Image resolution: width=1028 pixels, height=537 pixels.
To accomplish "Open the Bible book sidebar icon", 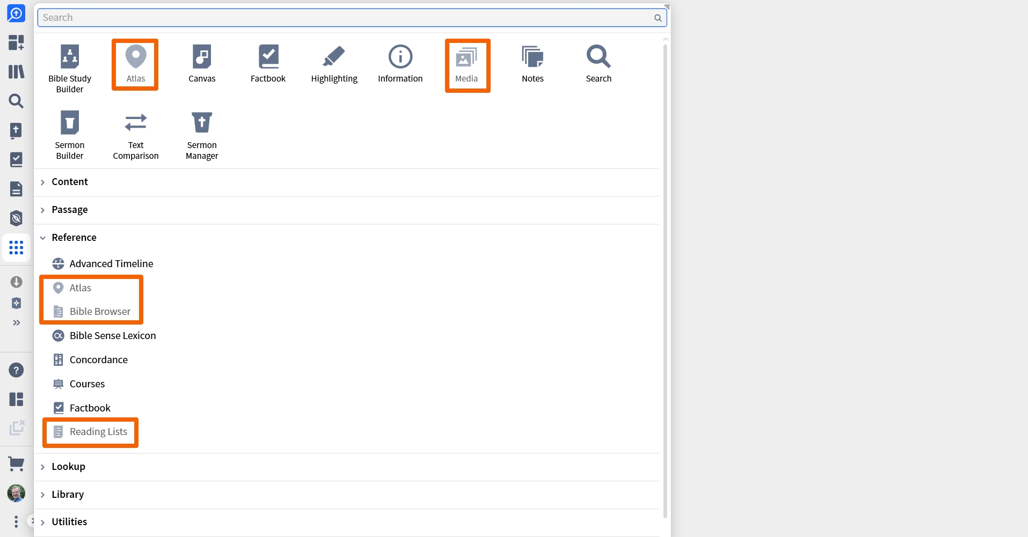I will pos(16,130).
